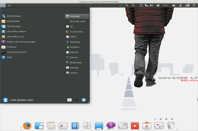Open the US flag keyboard layout indicator
The width and height of the screenshot is (198, 131).
[187, 5]
